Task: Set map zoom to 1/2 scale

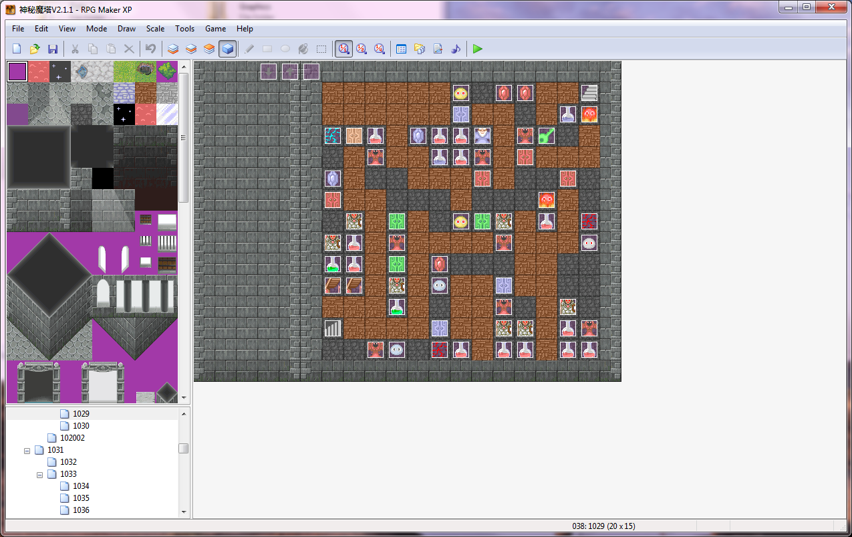Action: tap(362, 49)
